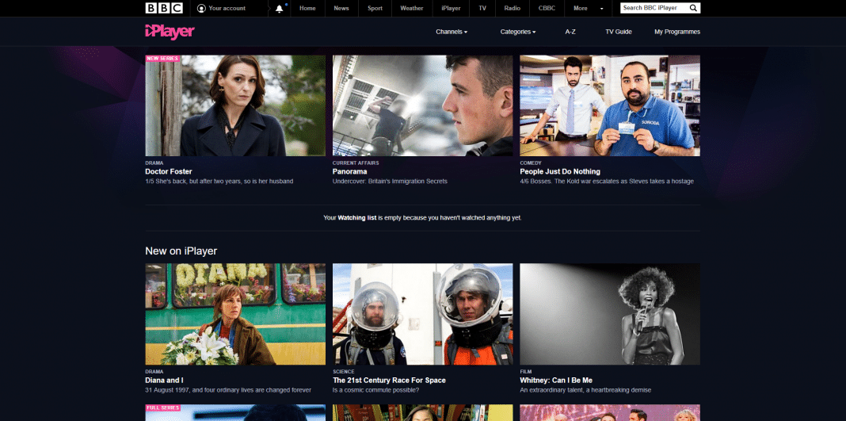Open the notifications bell icon

point(280,9)
